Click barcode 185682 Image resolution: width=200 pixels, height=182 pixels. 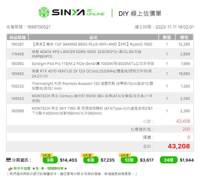click(17, 74)
